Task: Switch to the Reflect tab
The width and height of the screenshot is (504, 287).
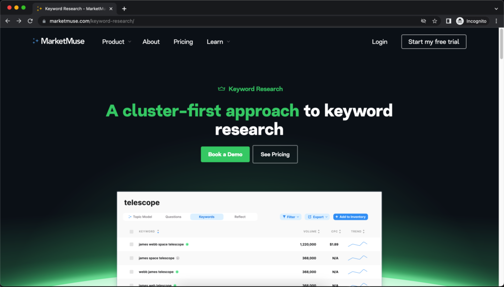Action: 240,217
